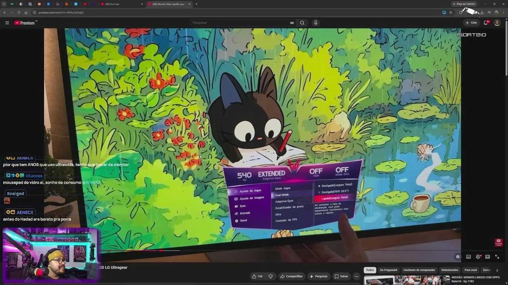Viewport: 508px width, 285px height.
Task: Select the De Fraguas84 chip
Action: [389, 270]
